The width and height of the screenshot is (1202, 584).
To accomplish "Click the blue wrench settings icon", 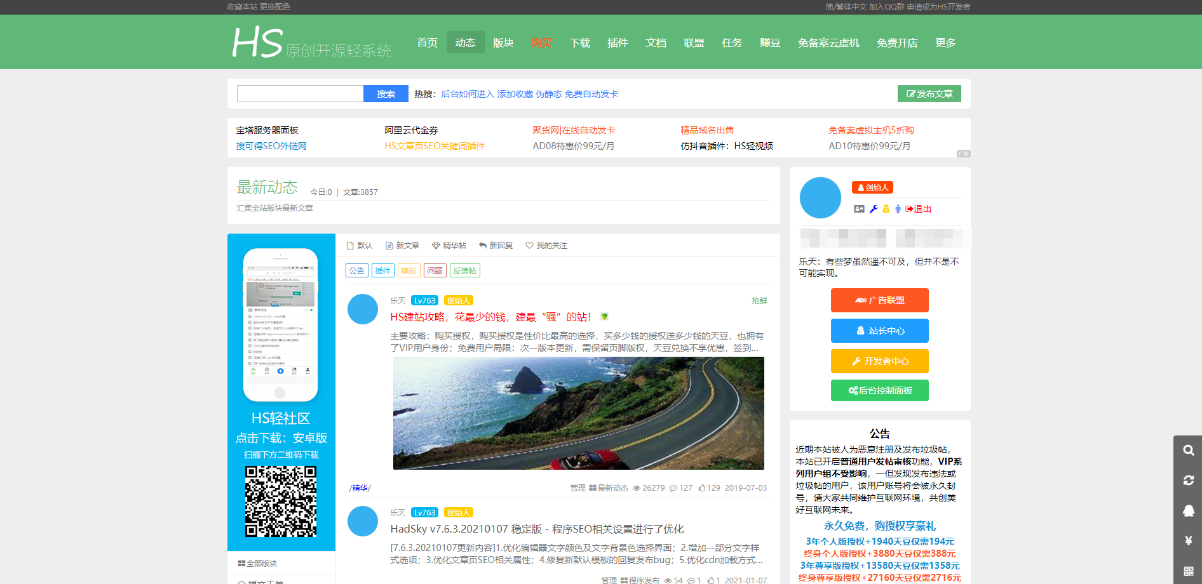I will [x=874, y=209].
